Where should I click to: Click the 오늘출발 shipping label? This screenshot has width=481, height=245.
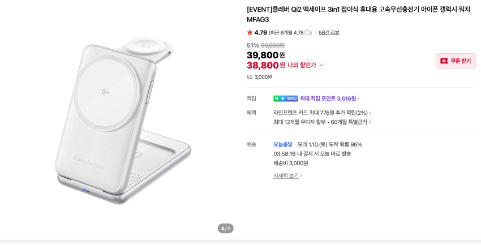point(283,144)
